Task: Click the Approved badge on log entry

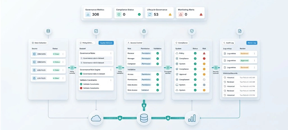Action: 244,61
